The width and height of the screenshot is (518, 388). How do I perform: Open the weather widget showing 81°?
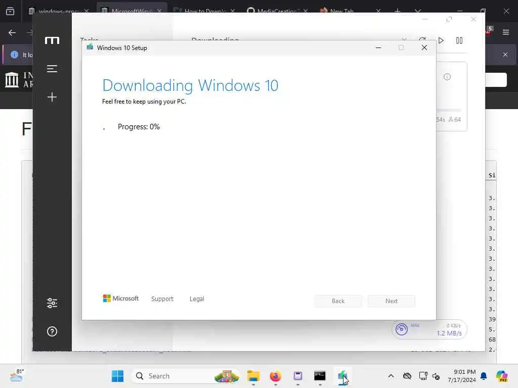pyautogui.click(x=16, y=375)
